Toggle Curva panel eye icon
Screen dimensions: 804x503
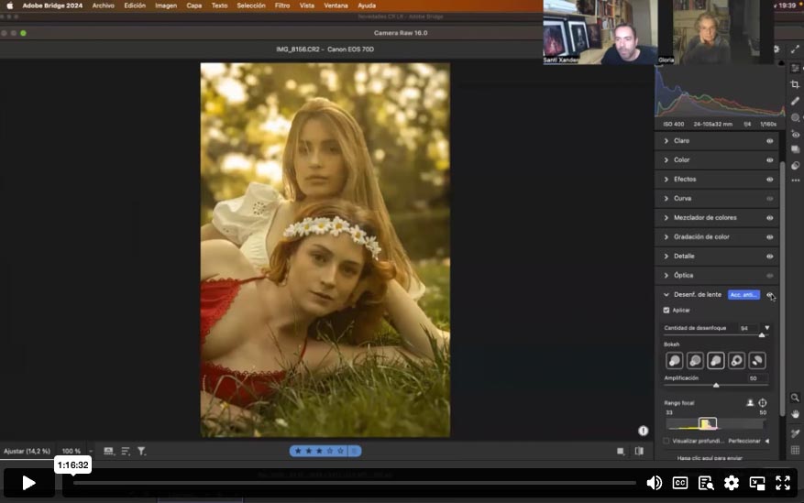pos(770,199)
